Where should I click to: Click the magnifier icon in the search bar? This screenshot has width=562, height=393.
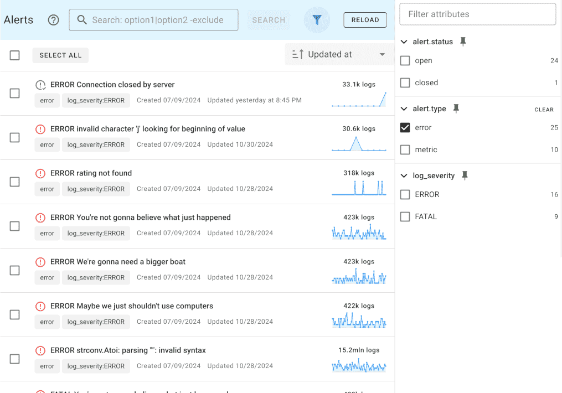pos(82,20)
